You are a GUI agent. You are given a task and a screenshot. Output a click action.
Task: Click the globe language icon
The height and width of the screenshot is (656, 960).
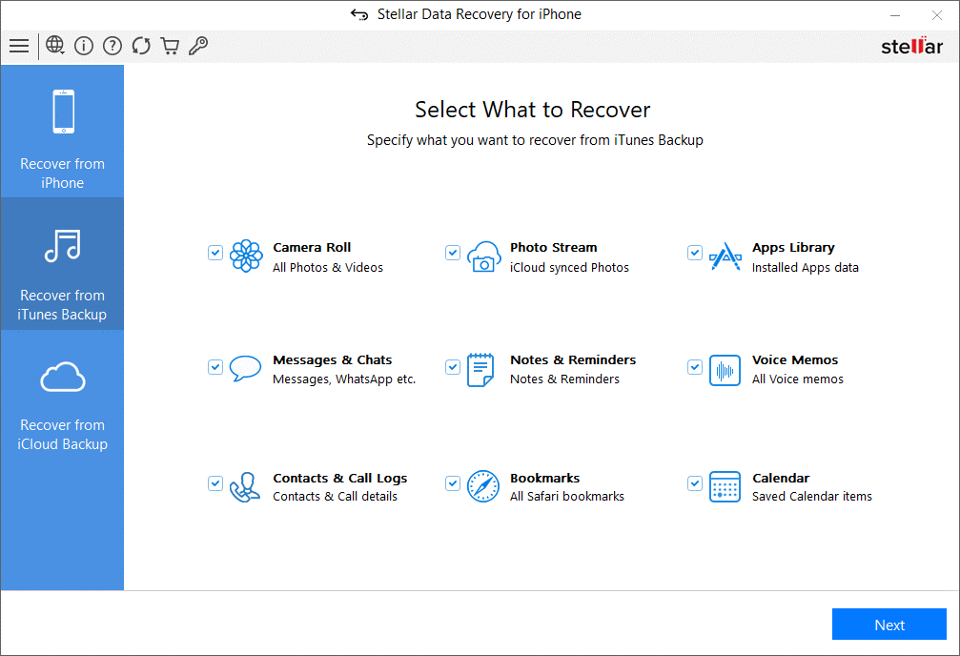point(55,46)
